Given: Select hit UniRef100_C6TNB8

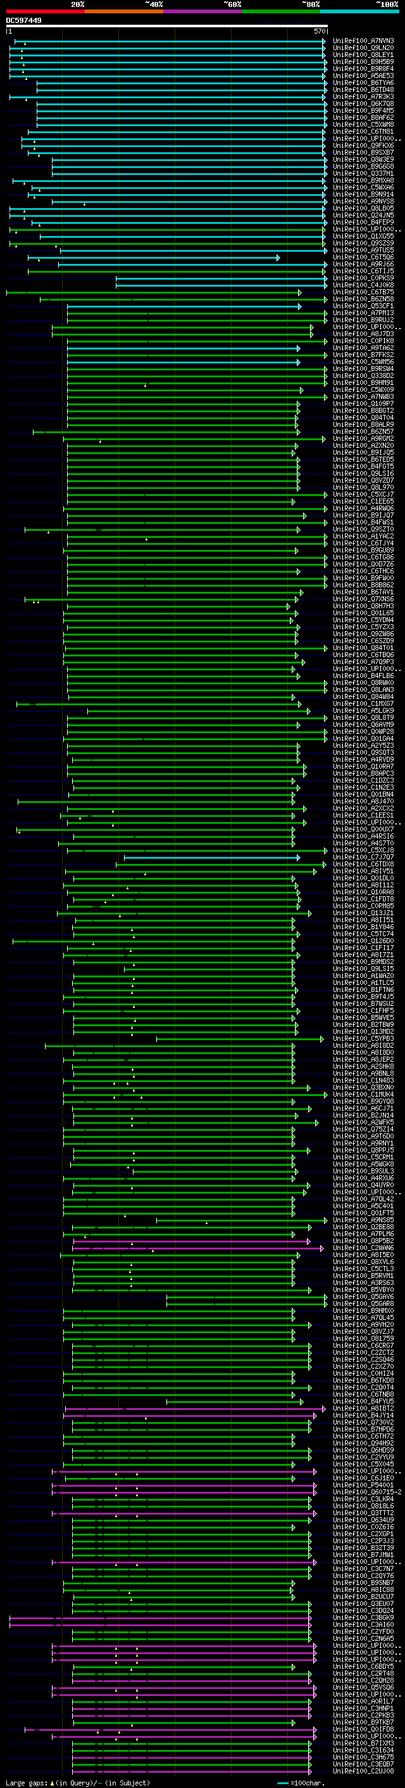Looking at the screenshot, I should (363, 1395).
